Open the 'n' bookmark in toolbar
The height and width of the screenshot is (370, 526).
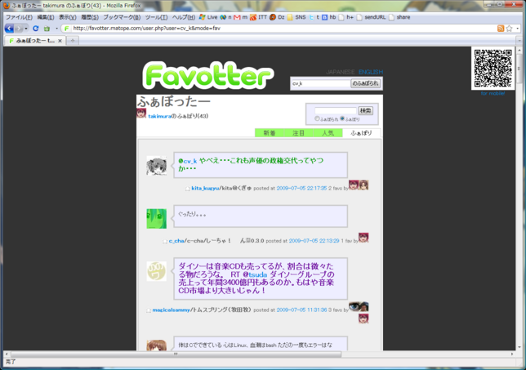tap(225, 17)
